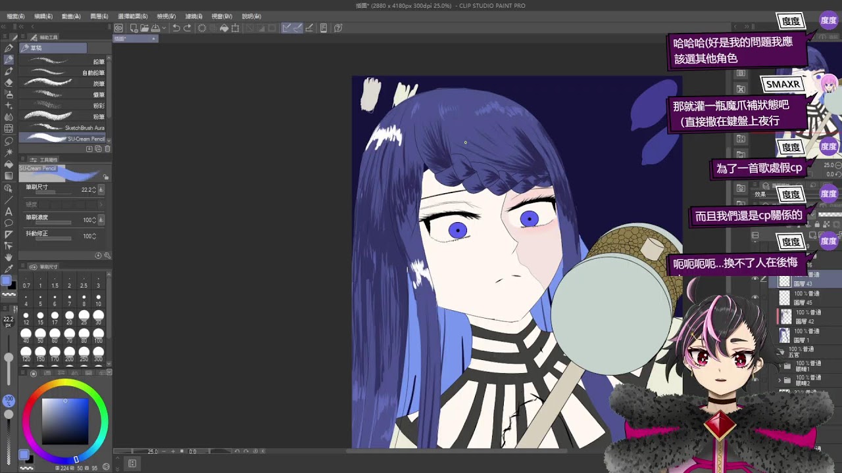Image resolution: width=842 pixels, height=473 pixels.
Task: Open the 檔案 menu
Action: 15,16
